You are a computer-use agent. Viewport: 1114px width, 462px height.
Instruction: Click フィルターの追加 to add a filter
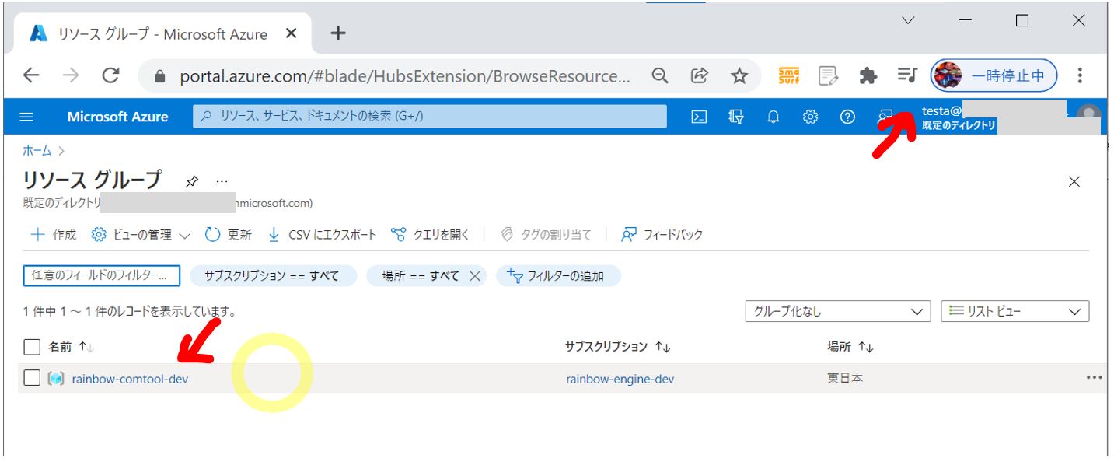(x=558, y=276)
